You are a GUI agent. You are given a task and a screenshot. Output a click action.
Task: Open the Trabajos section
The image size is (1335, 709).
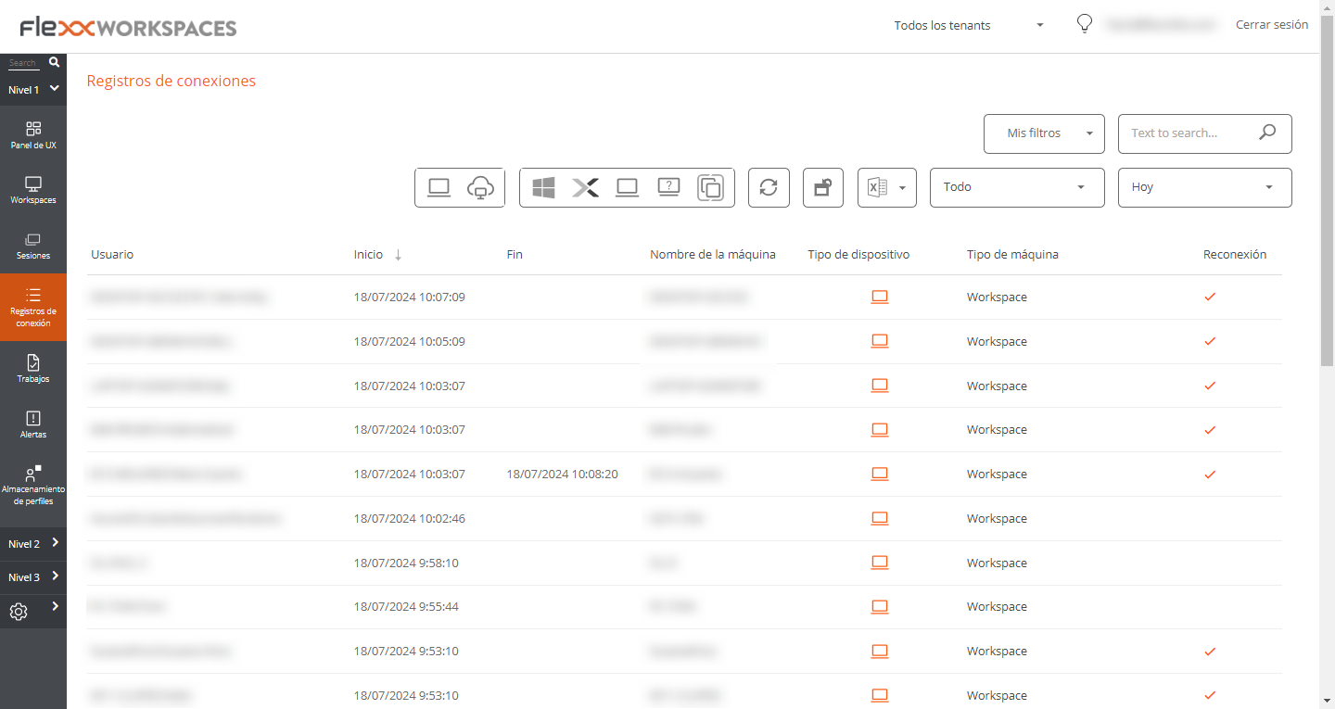click(33, 368)
